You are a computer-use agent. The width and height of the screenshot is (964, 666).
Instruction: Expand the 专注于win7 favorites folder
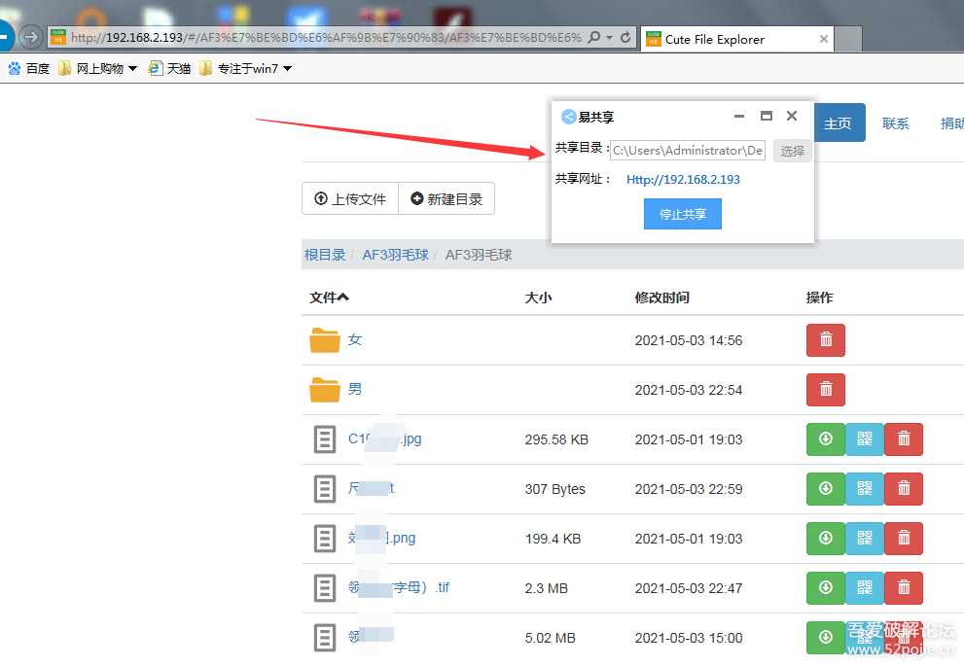pos(287,69)
